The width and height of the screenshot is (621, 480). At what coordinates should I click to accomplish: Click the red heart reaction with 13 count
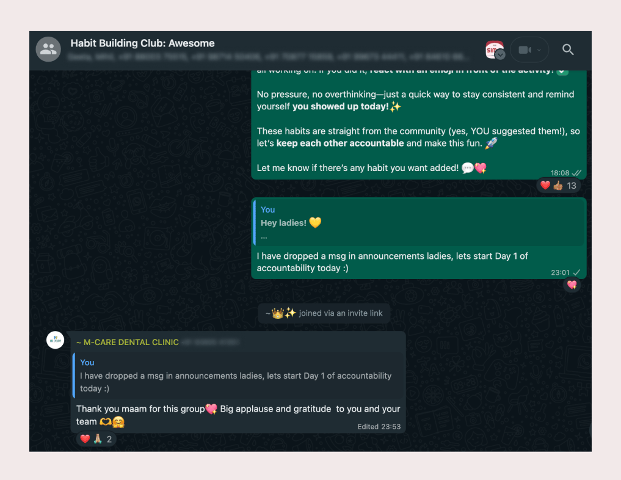click(x=545, y=186)
